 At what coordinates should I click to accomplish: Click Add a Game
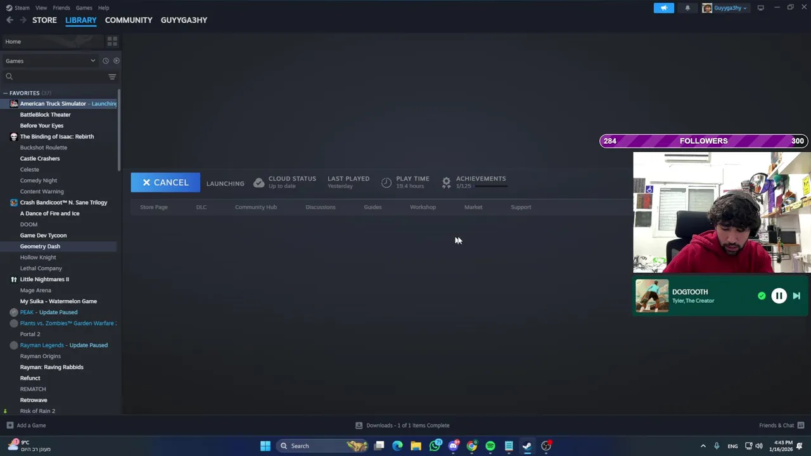coord(26,426)
